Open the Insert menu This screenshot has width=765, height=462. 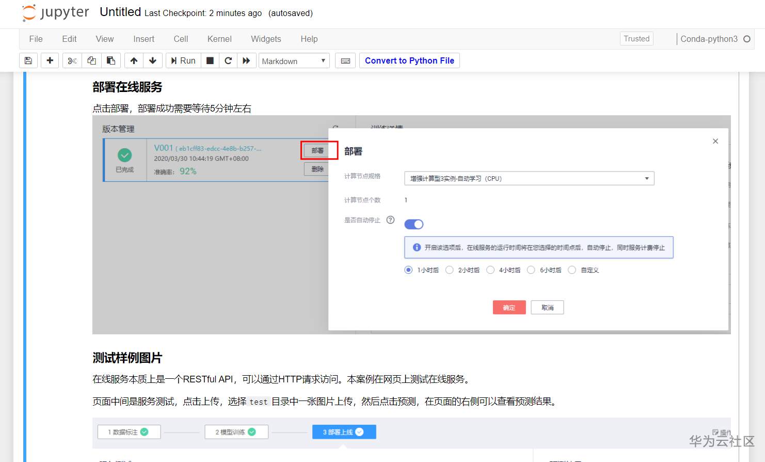pyautogui.click(x=144, y=39)
